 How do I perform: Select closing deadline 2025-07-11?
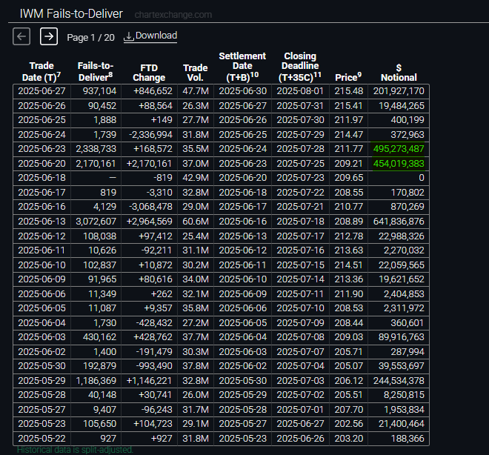click(x=300, y=294)
